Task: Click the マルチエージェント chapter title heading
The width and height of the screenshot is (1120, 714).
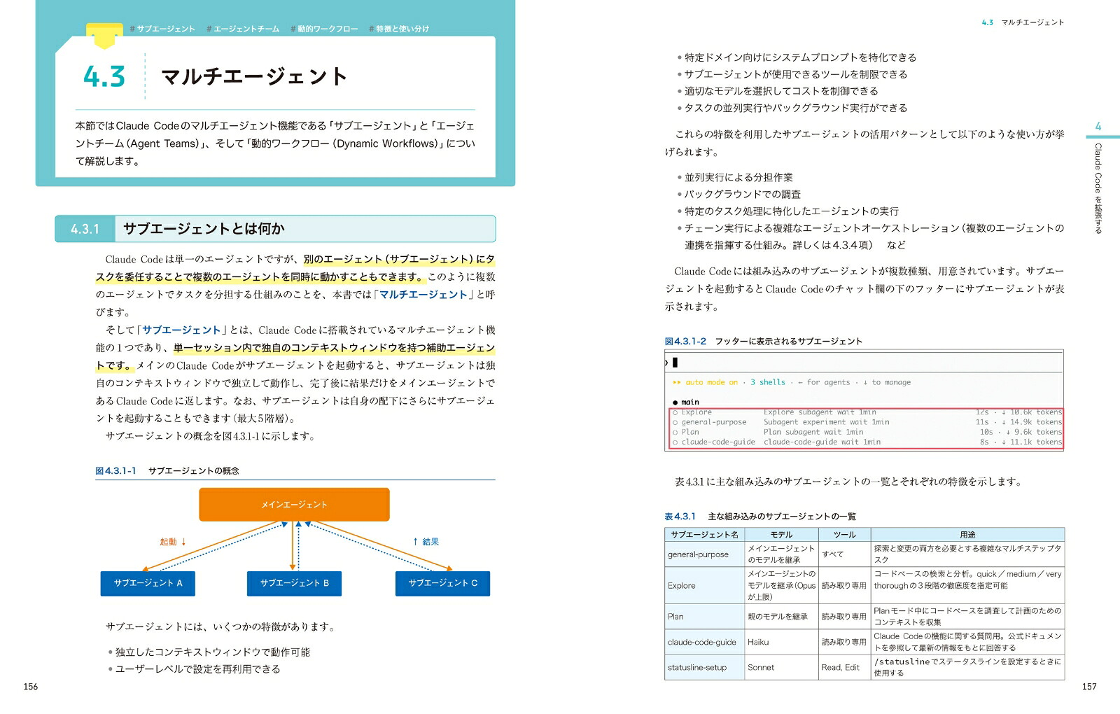Action: pos(255,76)
